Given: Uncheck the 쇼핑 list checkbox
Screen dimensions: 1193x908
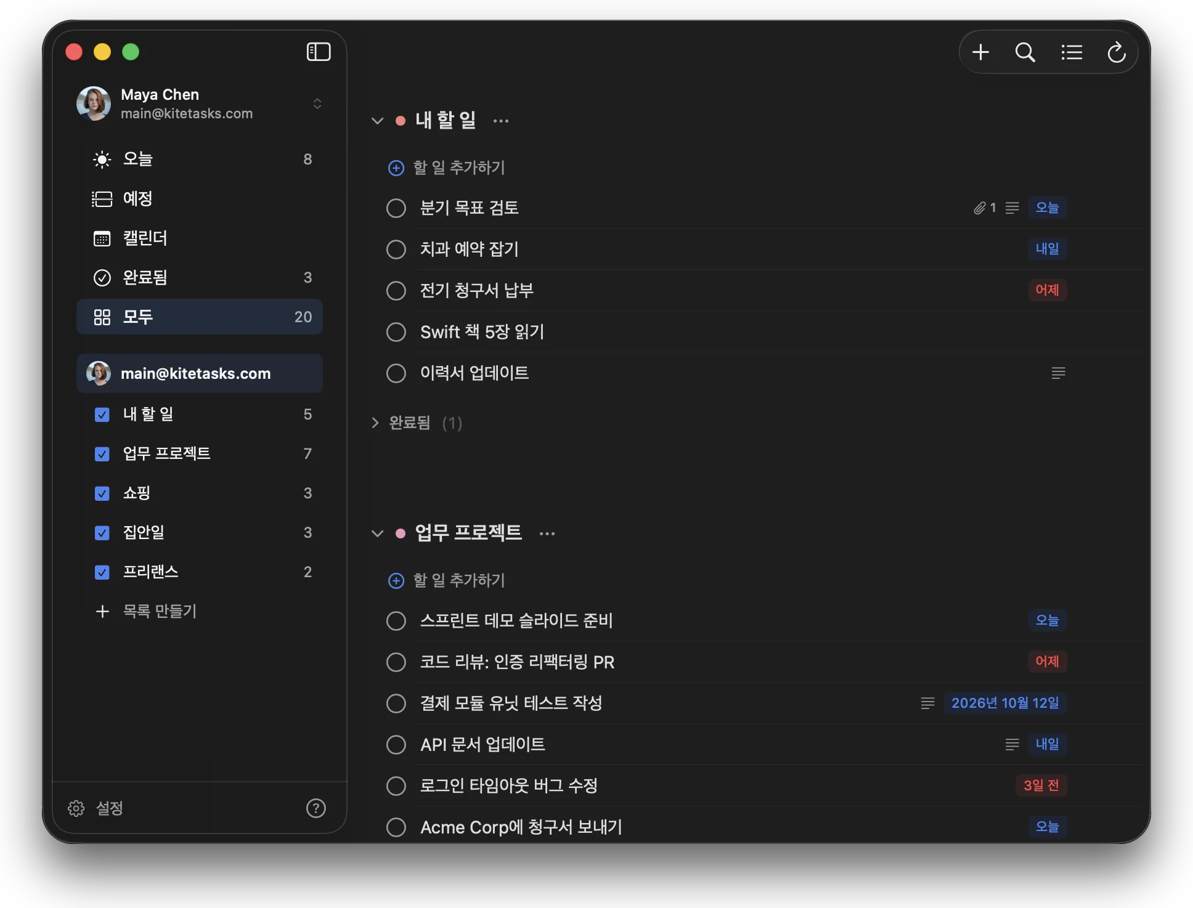Looking at the screenshot, I should point(102,493).
